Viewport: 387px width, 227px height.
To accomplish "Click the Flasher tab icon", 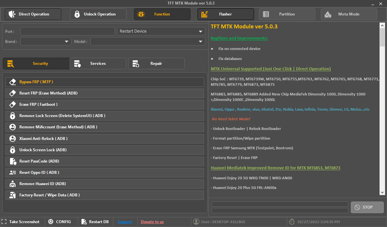I will pyautogui.click(x=204, y=14).
